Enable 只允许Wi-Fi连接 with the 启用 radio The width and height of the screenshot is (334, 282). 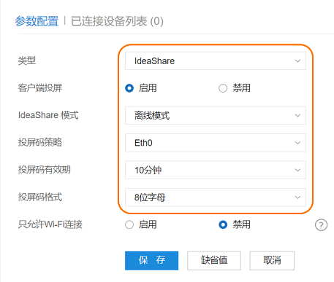tap(129, 224)
